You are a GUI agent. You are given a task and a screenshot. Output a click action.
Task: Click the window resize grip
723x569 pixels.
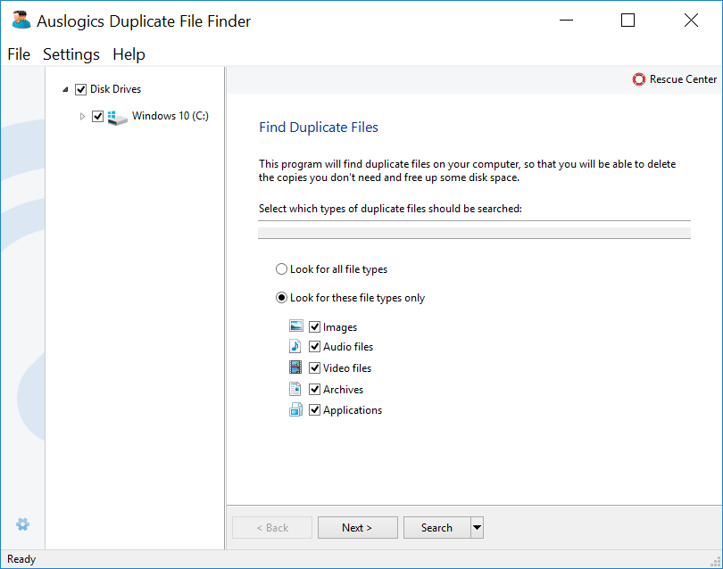[x=716, y=561]
